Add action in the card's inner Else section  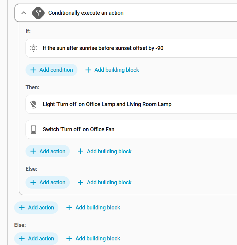click(48, 182)
